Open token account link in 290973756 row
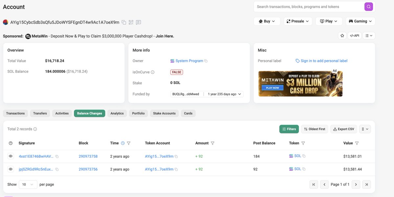The width and height of the screenshot is (394, 197). (159, 169)
